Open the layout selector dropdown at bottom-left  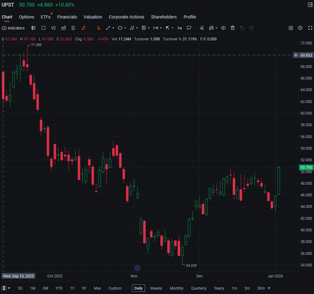(6, 288)
